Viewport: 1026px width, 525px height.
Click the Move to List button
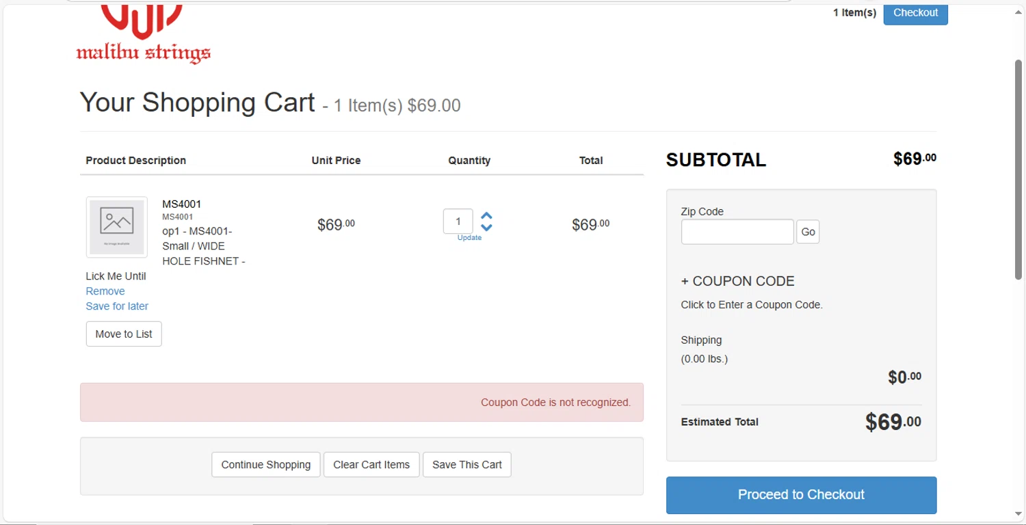click(124, 334)
